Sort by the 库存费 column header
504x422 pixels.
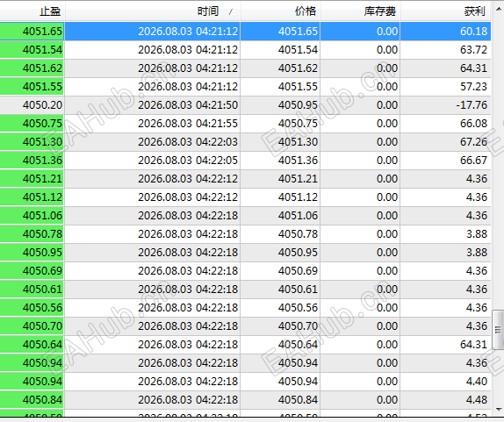pyautogui.click(x=360, y=11)
